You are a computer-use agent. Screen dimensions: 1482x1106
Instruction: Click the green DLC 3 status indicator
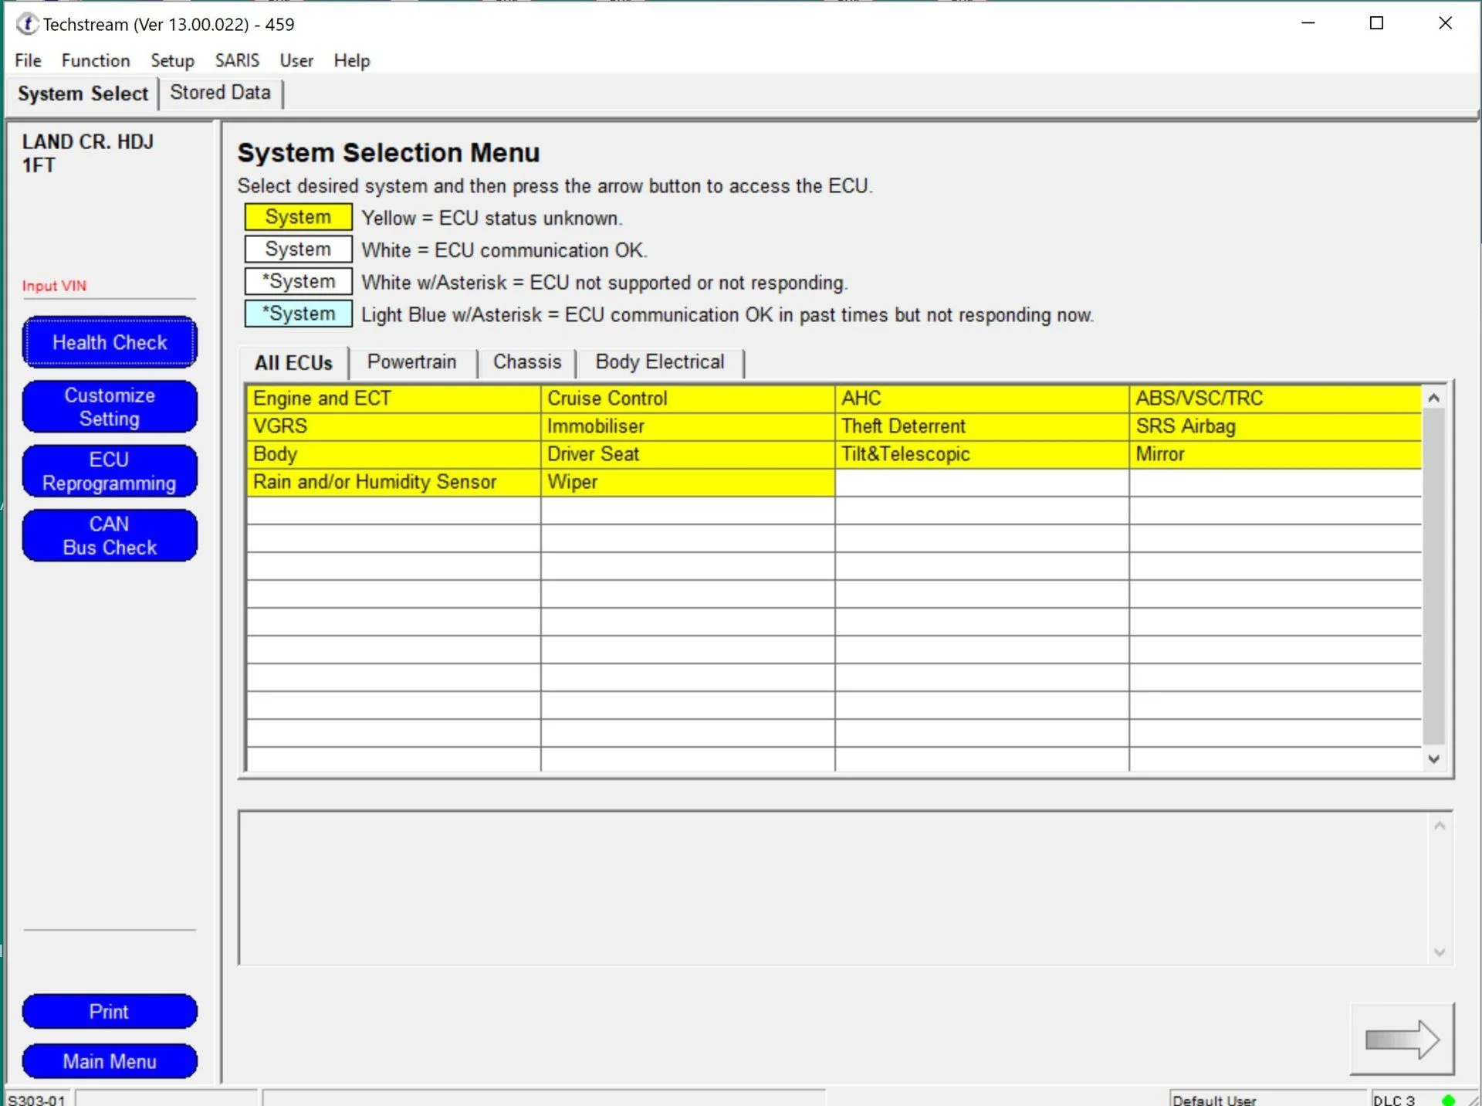pyautogui.click(x=1448, y=1099)
